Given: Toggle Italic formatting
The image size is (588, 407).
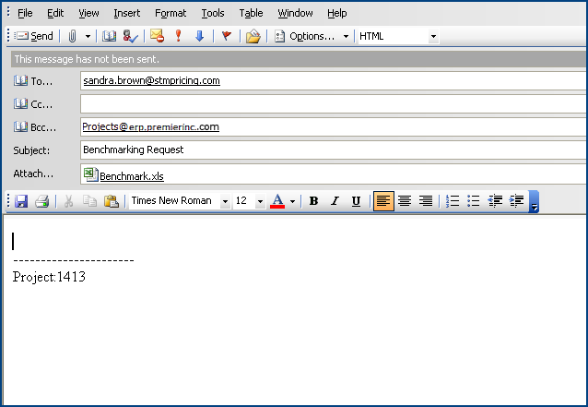Looking at the screenshot, I should (x=335, y=201).
